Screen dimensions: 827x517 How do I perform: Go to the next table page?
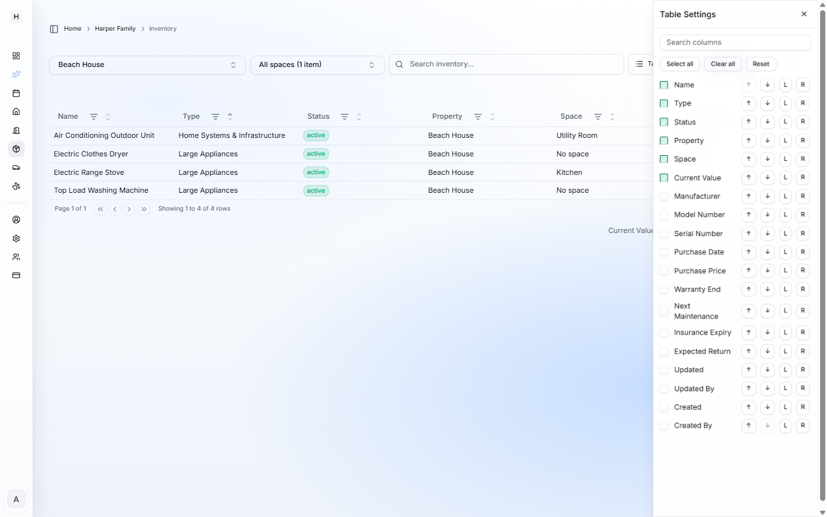[130, 209]
